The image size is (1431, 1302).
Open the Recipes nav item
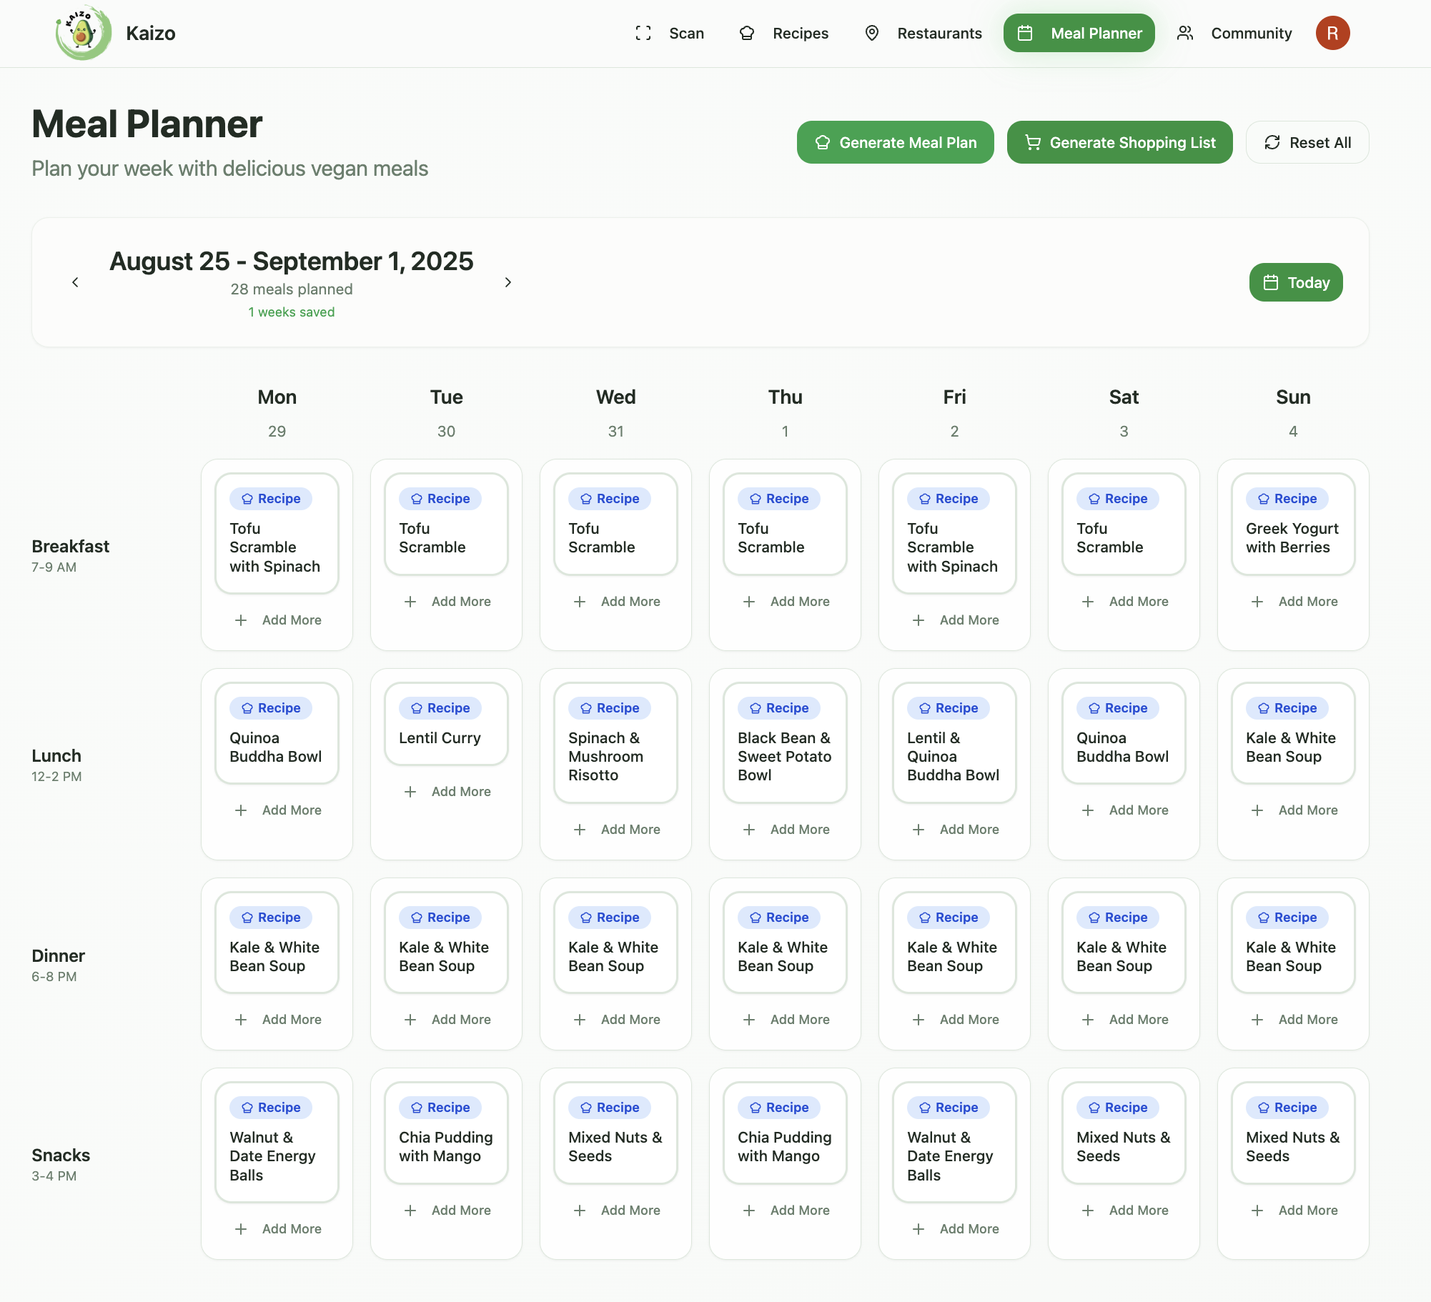coord(800,33)
